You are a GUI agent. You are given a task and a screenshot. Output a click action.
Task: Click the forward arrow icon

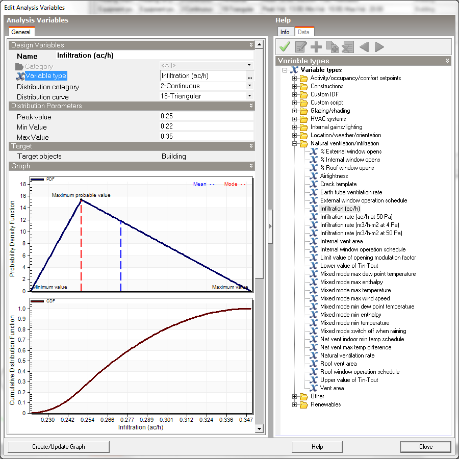pyautogui.click(x=379, y=47)
